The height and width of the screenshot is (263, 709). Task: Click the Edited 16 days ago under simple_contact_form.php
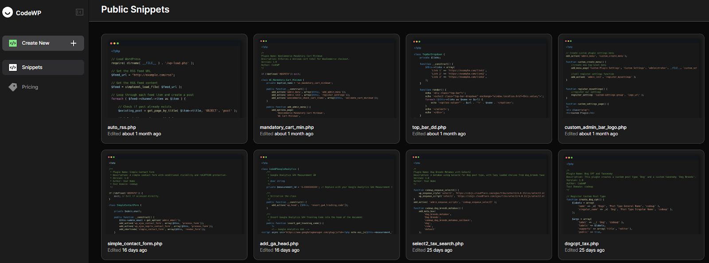tap(127, 250)
